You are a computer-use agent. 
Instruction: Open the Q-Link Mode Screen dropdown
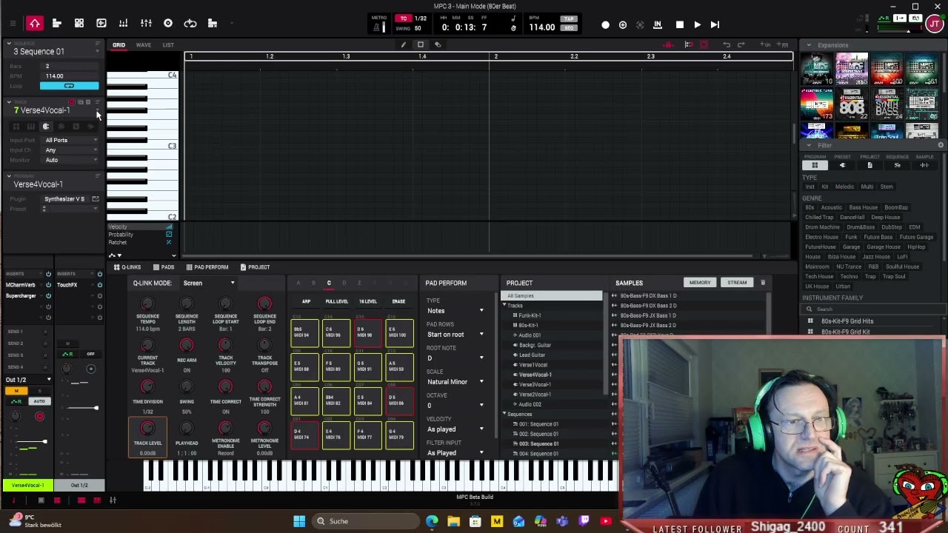pos(209,283)
